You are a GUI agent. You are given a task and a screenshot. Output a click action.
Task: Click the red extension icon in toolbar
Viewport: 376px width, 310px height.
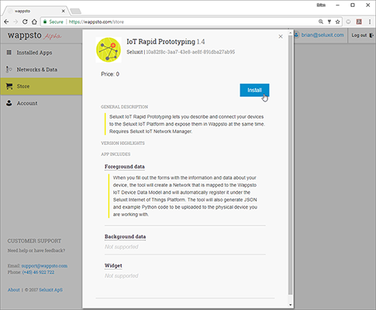[x=359, y=22]
